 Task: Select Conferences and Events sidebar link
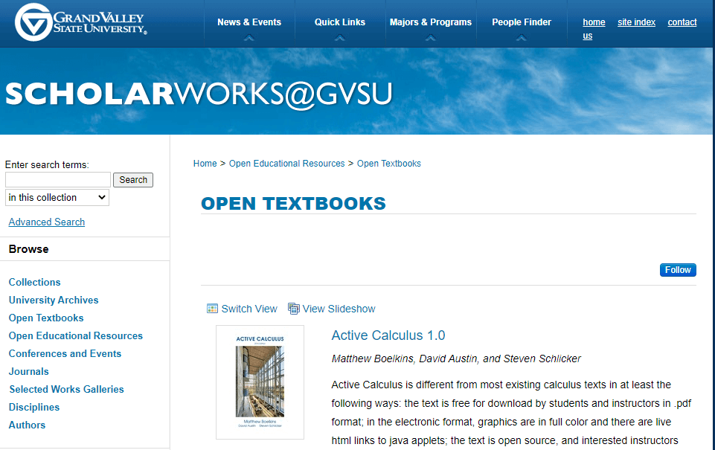(65, 353)
